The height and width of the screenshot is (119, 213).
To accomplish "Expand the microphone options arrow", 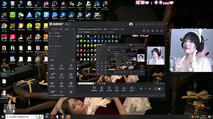I will tap(127, 88).
